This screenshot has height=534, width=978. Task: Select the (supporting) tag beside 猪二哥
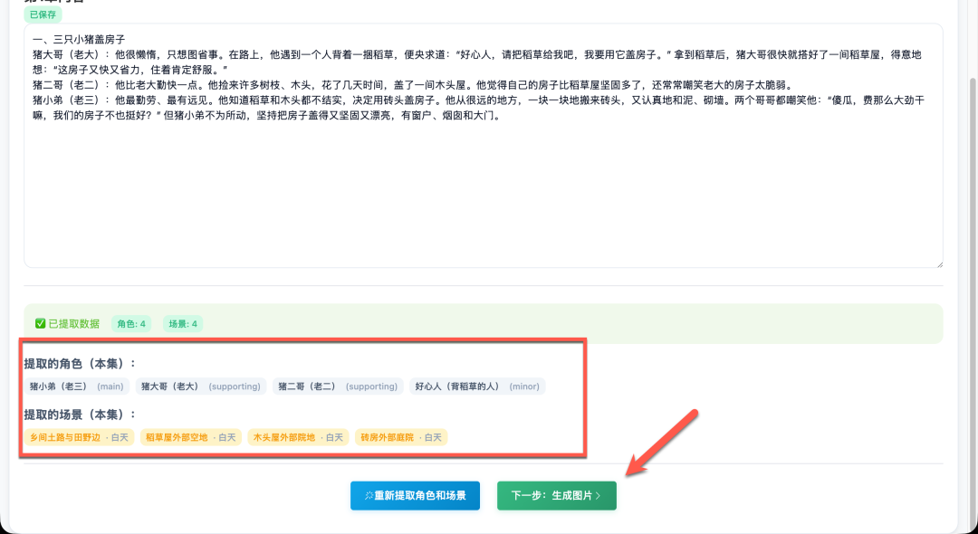click(373, 386)
